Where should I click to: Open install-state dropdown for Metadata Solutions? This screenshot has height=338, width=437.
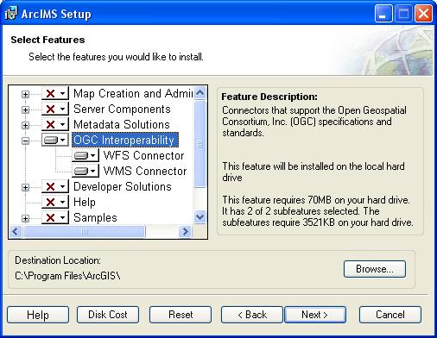[x=55, y=124]
